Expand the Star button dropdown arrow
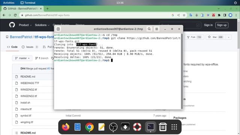The height and width of the screenshot is (135, 240). (229, 37)
